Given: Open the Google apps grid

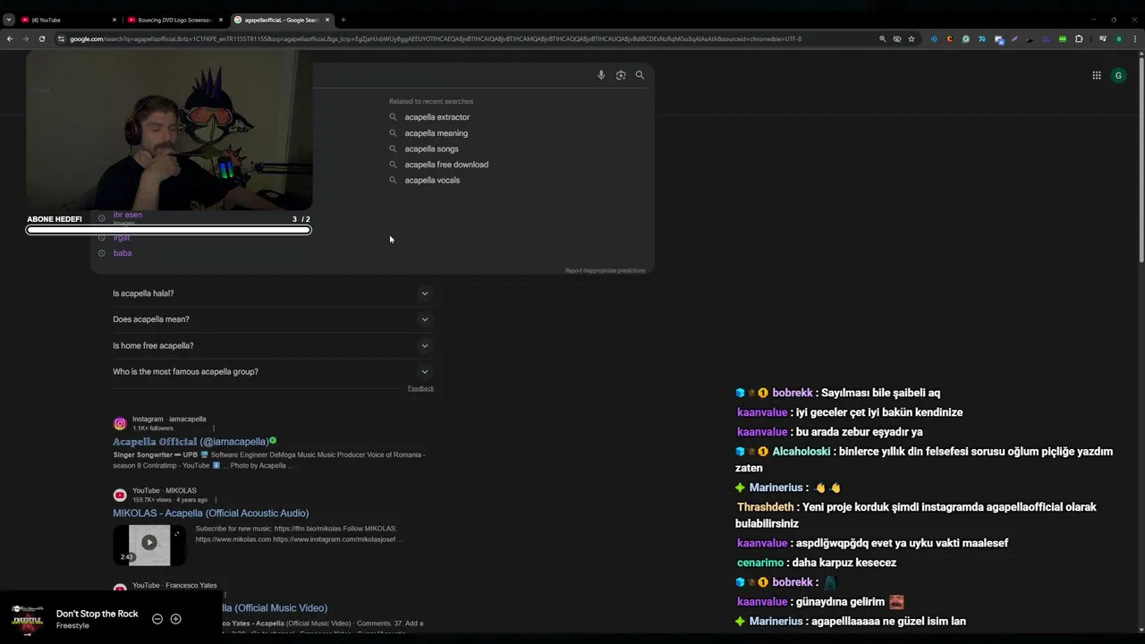Looking at the screenshot, I should click(1097, 75).
